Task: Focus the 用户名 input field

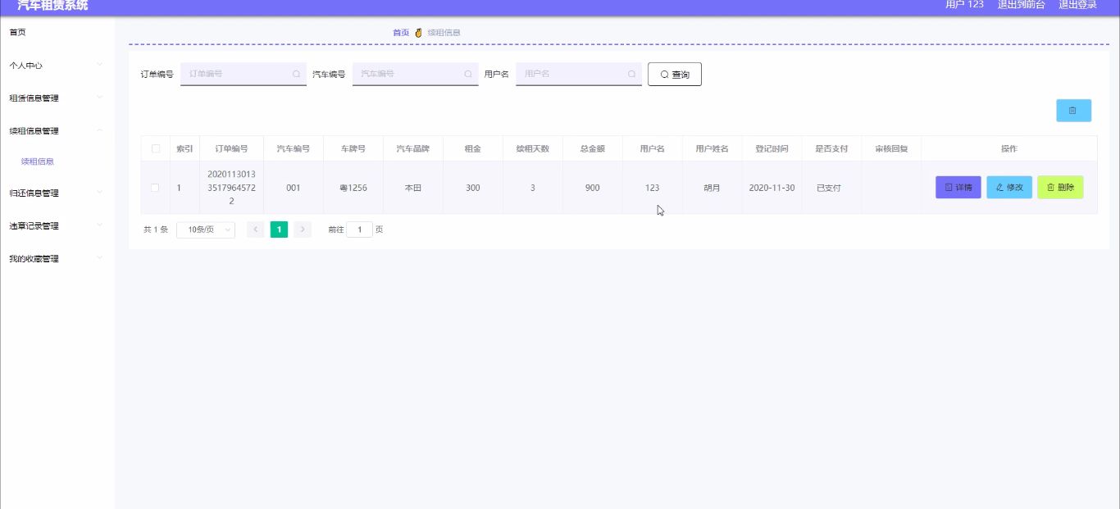Action: (579, 74)
